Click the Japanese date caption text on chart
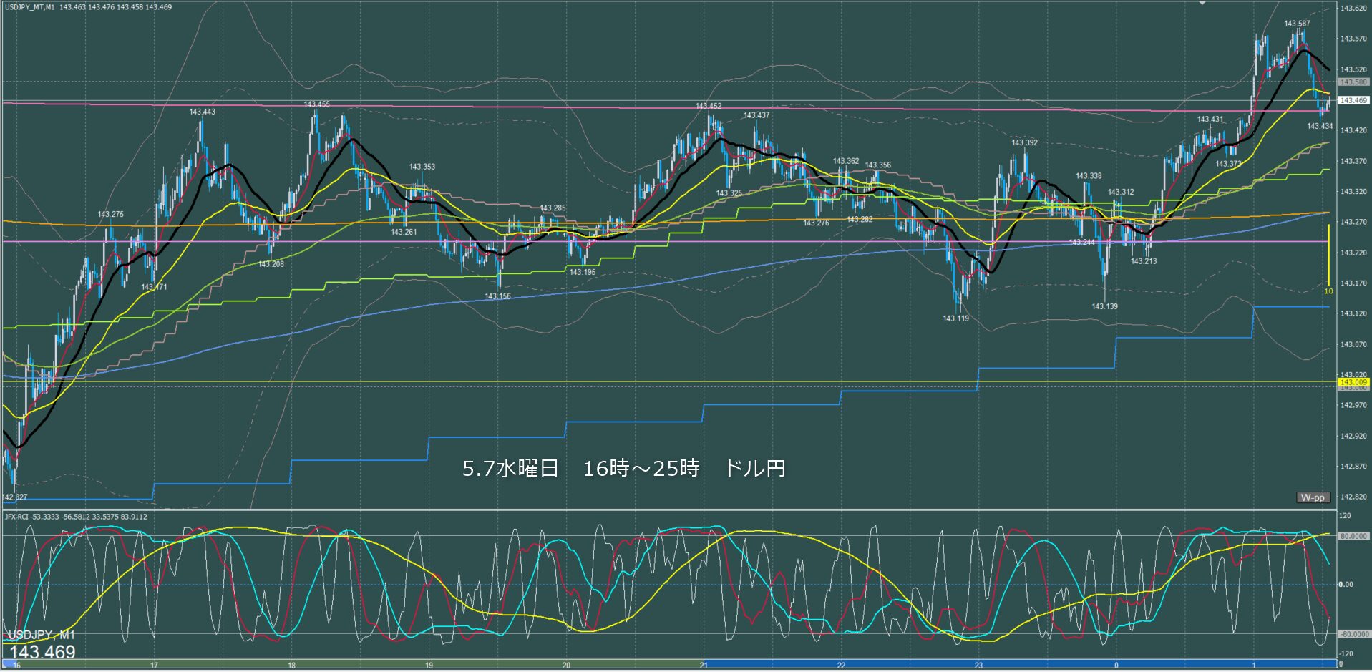The width and height of the screenshot is (1372, 672). [x=623, y=469]
